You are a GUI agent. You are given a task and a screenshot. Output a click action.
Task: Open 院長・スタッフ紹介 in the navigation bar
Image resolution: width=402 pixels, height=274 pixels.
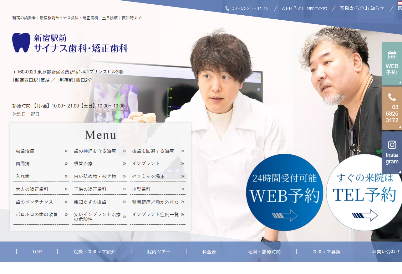pyautogui.click(x=94, y=252)
